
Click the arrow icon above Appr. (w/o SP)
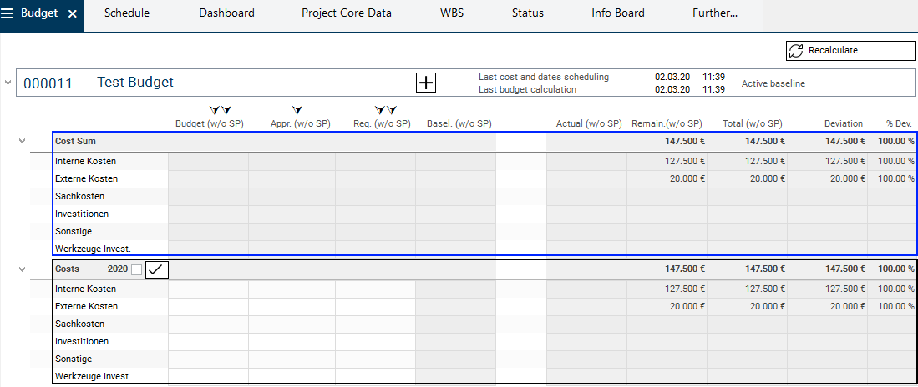(x=297, y=110)
